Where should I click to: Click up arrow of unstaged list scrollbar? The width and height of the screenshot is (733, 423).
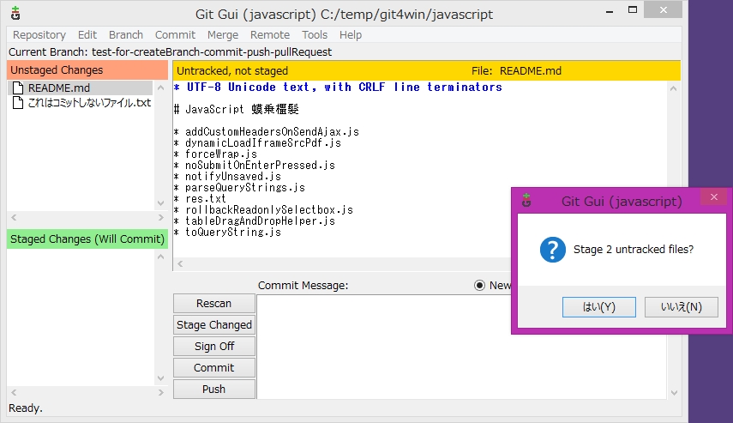[x=161, y=88]
